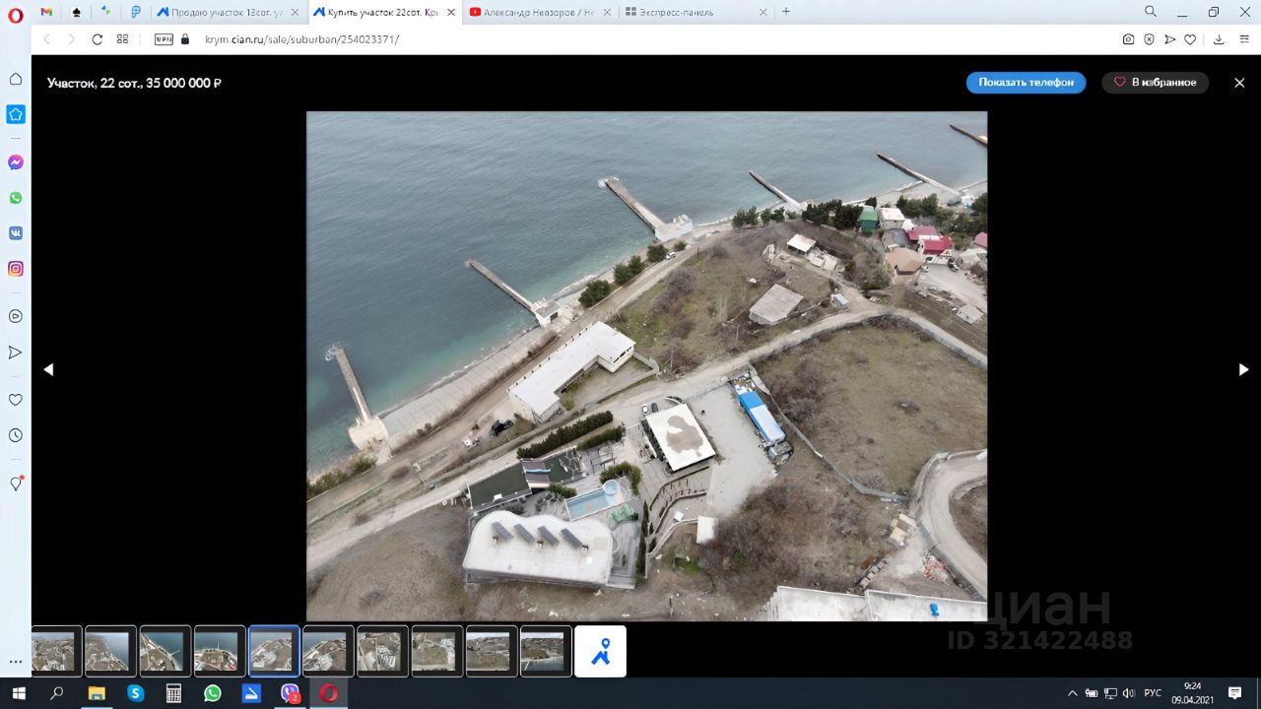1261x709 pixels.
Task: Close the photo gallery viewer
Action: point(1239,83)
